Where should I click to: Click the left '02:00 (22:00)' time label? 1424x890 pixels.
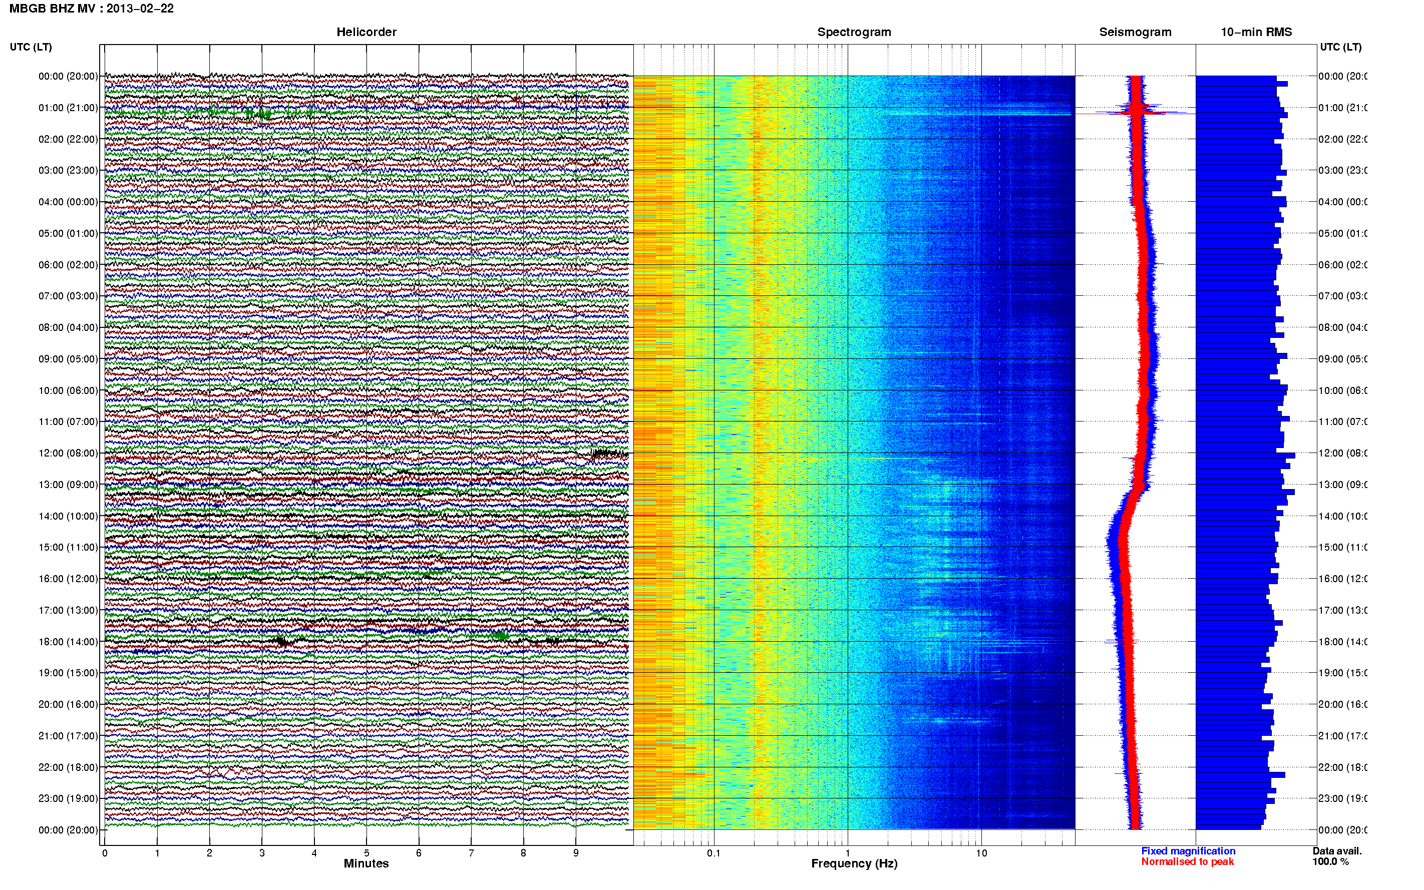click(68, 139)
